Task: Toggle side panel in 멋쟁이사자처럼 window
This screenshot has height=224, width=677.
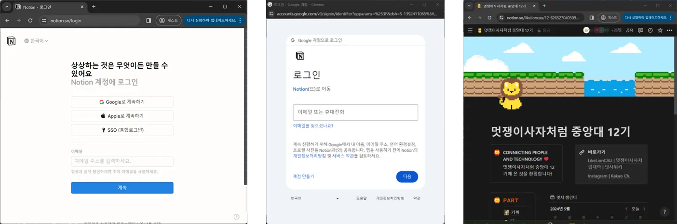Action: [x=592, y=17]
